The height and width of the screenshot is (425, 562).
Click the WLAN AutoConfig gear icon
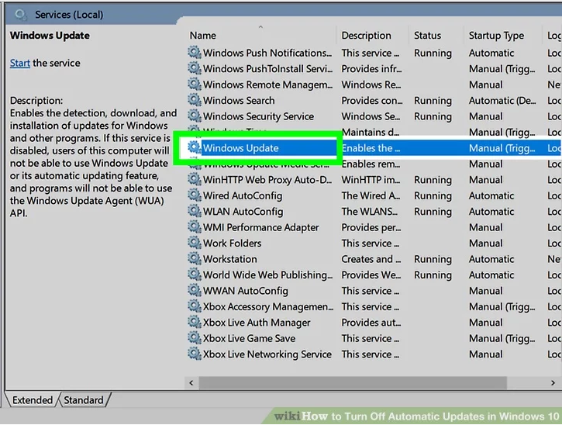point(194,212)
